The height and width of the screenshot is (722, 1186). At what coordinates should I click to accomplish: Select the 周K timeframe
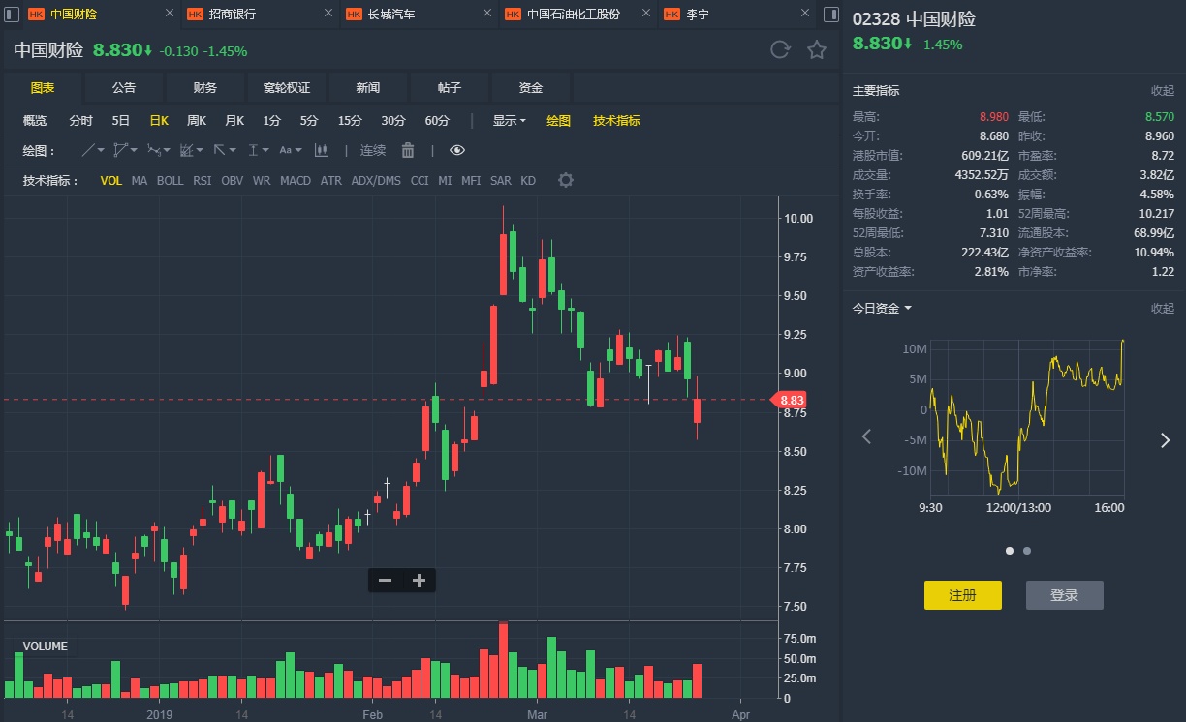tap(198, 121)
